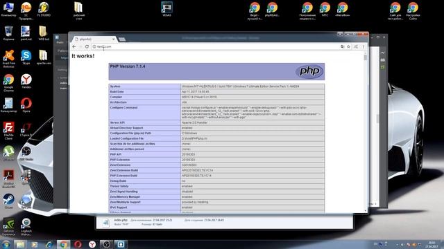Image resolution: width=444 pixels, height=249 pixels.
Task: Open the Recycle Bin desktop icon
Action: (x=8, y=33)
